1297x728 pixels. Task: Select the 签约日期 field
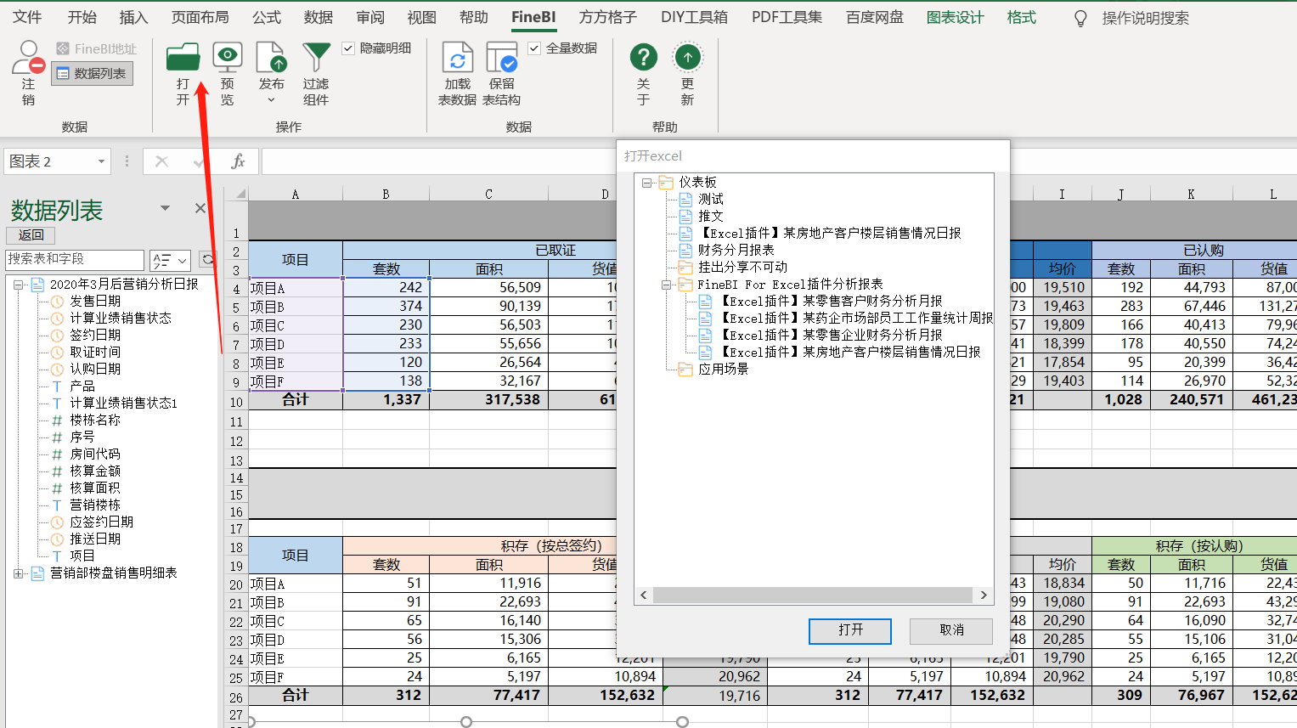[95, 336]
